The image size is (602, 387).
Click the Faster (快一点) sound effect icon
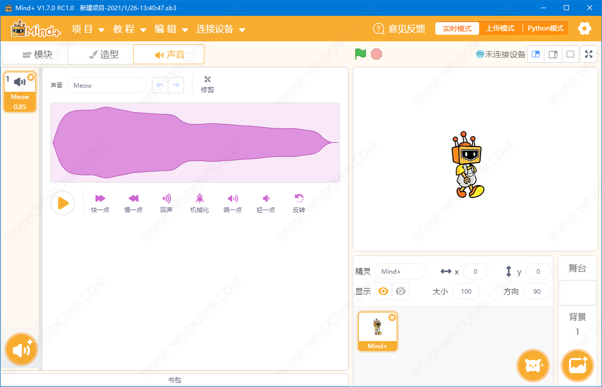tap(100, 198)
